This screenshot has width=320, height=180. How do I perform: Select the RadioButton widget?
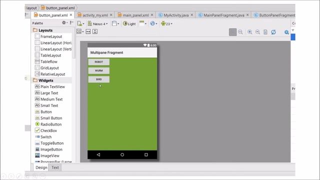click(x=48, y=124)
